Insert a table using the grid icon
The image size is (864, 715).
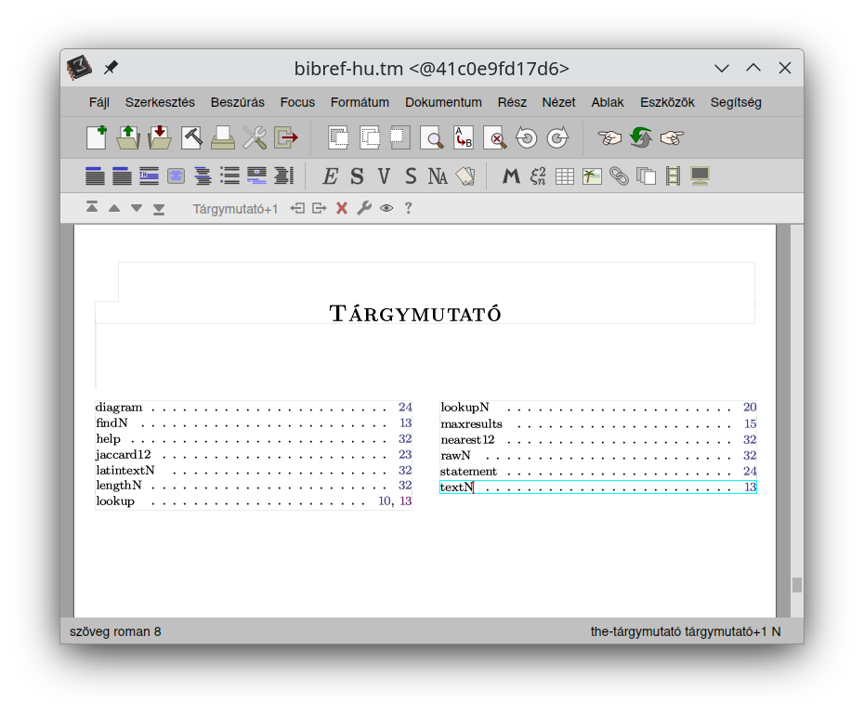(565, 176)
